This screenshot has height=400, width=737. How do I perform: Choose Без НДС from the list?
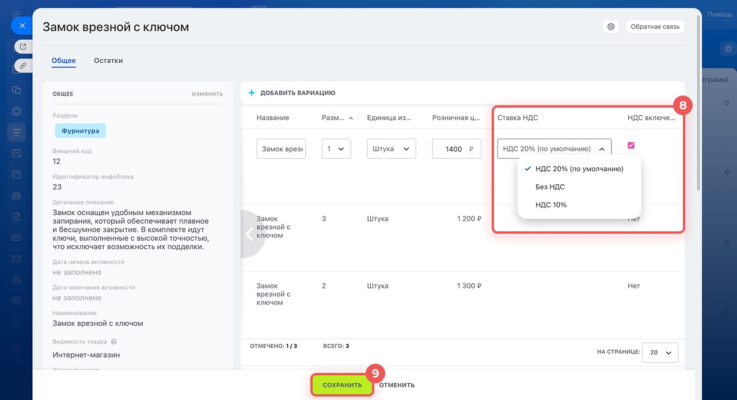click(550, 187)
